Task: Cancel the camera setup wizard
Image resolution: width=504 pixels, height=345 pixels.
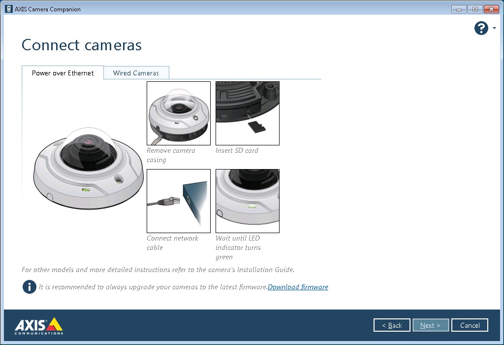Action: pos(470,325)
